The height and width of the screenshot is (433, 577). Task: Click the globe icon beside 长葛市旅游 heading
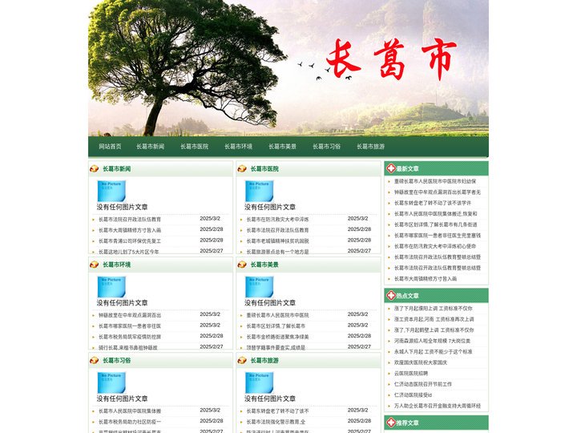click(242, 360)
